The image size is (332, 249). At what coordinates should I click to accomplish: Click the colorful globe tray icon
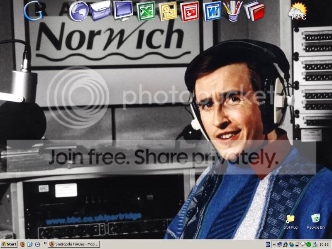point(291,244)
